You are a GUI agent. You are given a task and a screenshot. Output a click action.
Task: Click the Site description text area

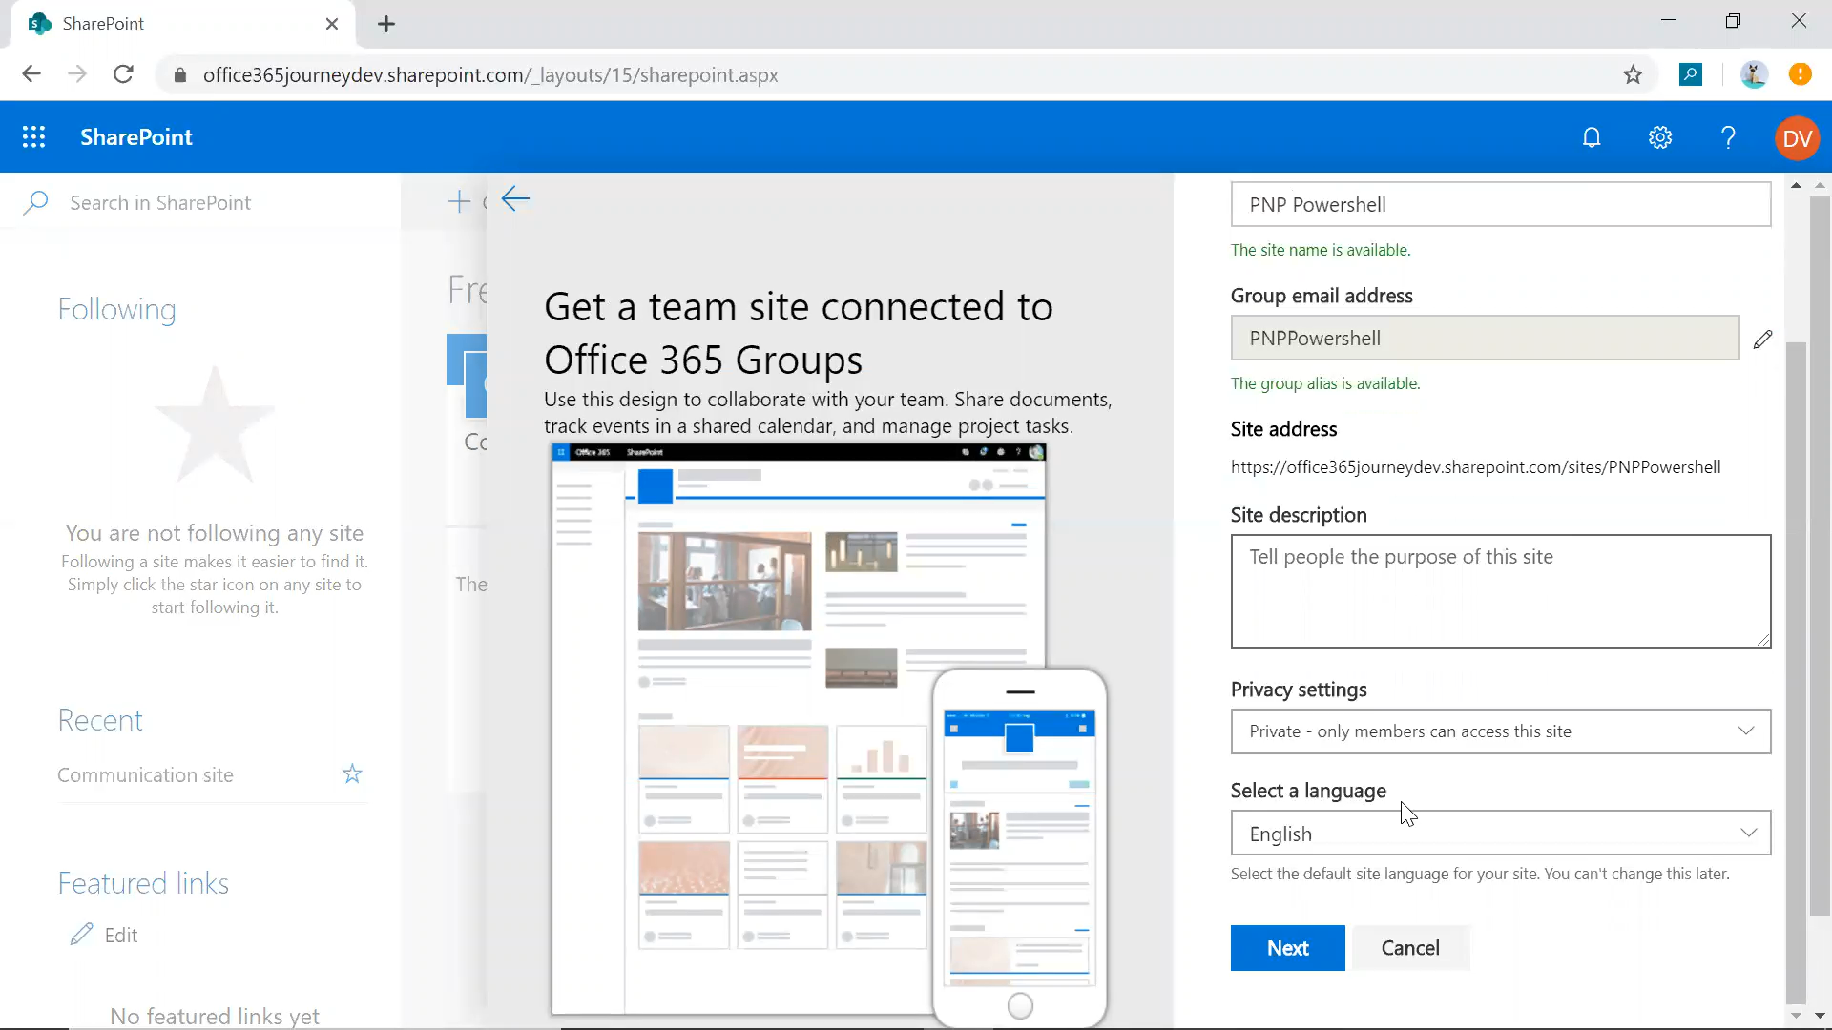coord(1501,591)
